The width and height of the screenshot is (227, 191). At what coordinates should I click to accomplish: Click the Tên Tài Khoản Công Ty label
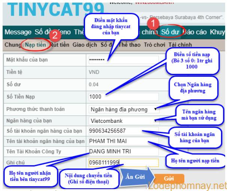click(34, 152)
